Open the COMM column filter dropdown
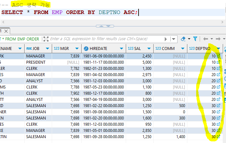The height and width of the screenshot is (143, 226). [x=183, y=49]
